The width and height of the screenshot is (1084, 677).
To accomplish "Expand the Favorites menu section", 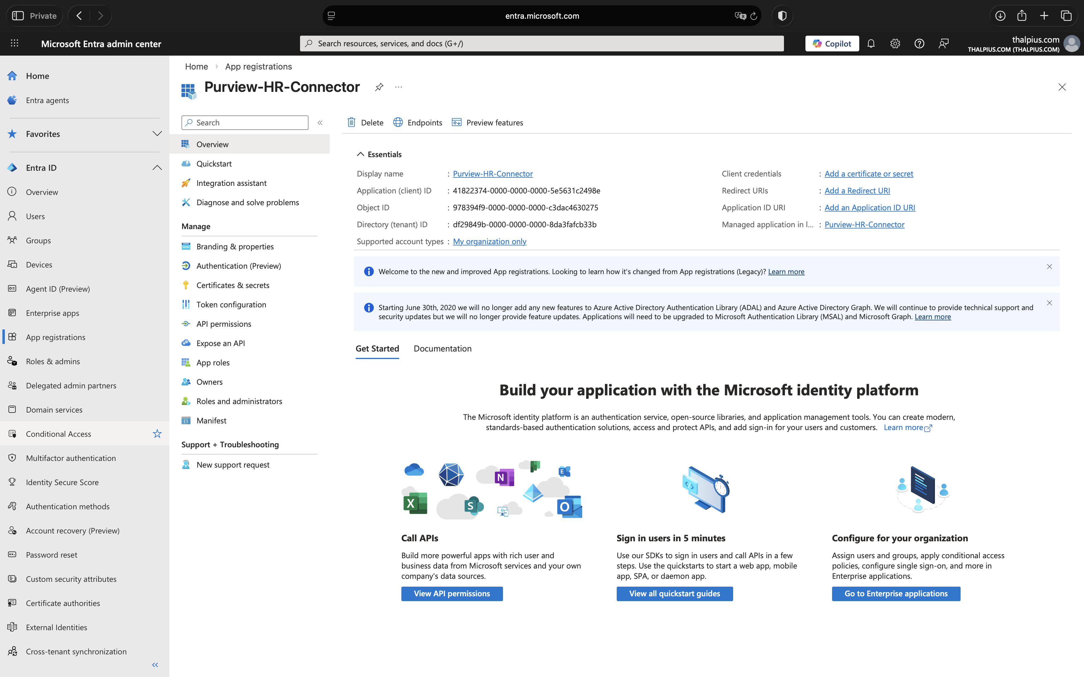I will click(157, 134).
